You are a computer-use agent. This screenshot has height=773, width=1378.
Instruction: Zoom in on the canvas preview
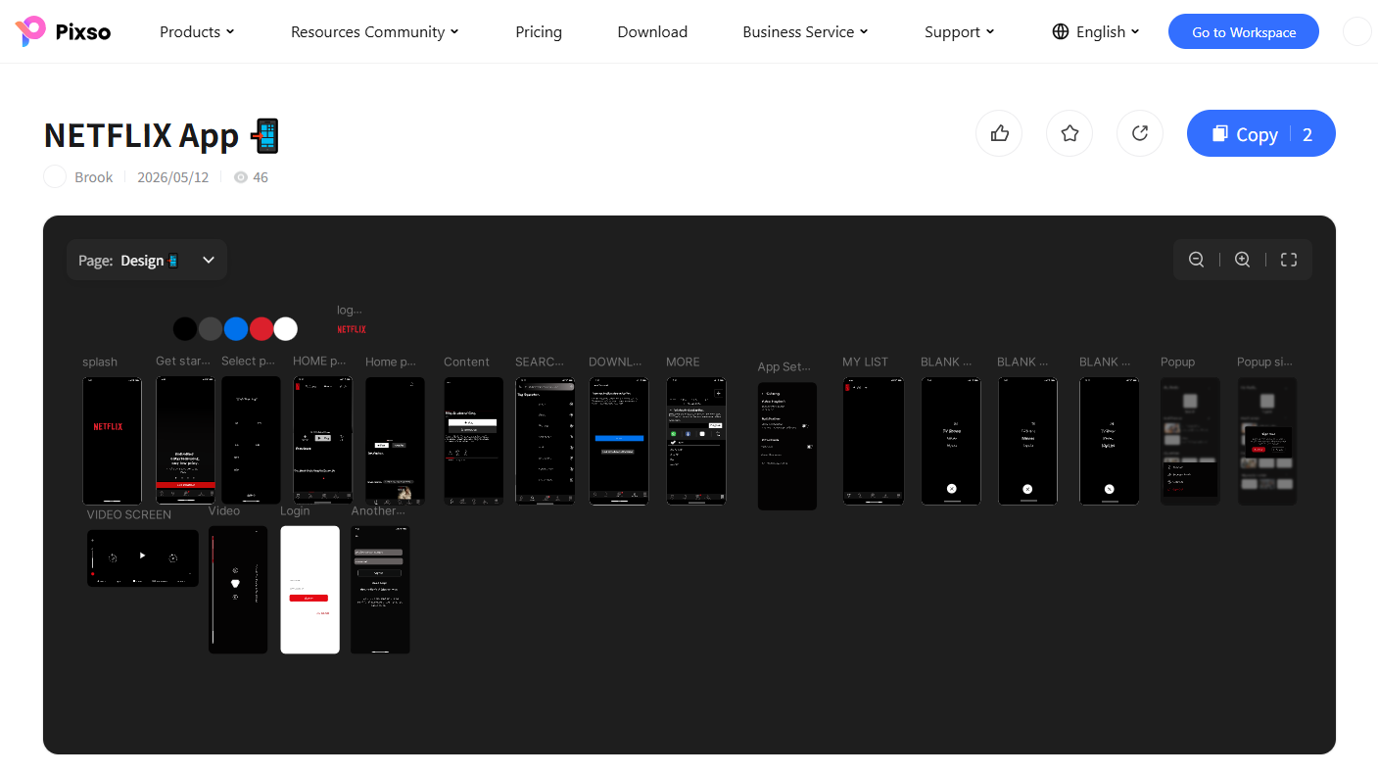(x=1242, y=260)
